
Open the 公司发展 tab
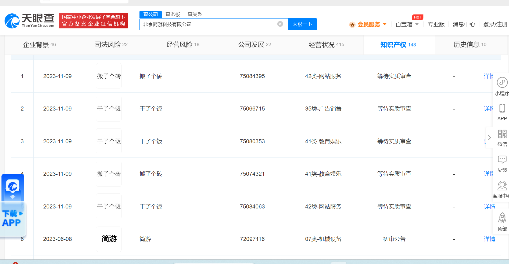tap(255, 45)
